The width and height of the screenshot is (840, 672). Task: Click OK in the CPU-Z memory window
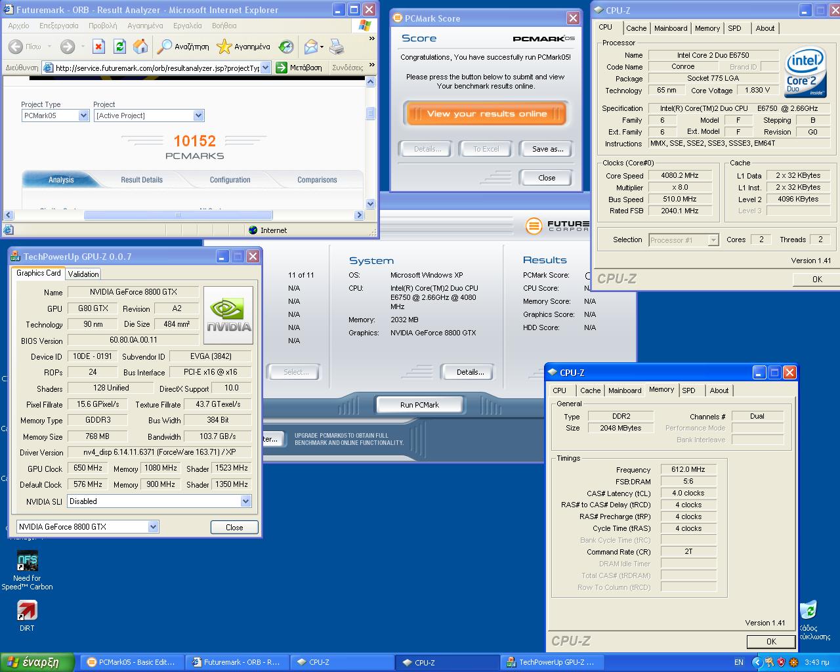[x=771, y=642]
